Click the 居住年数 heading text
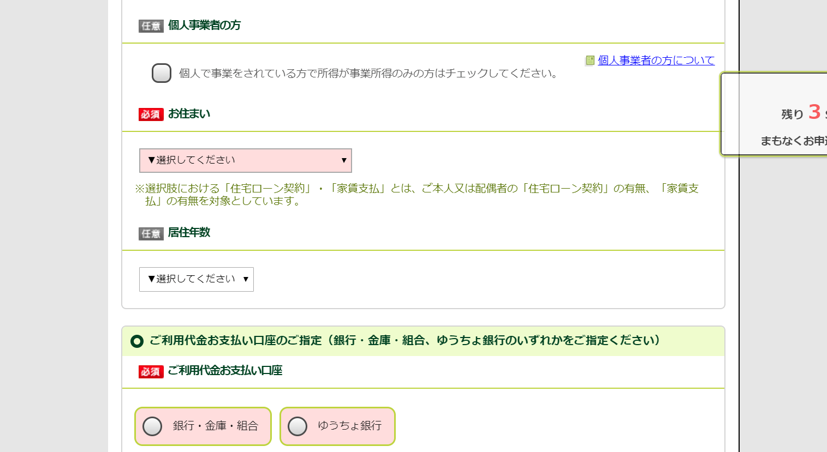This screenshot has height=452, width=827. point(189,232)
